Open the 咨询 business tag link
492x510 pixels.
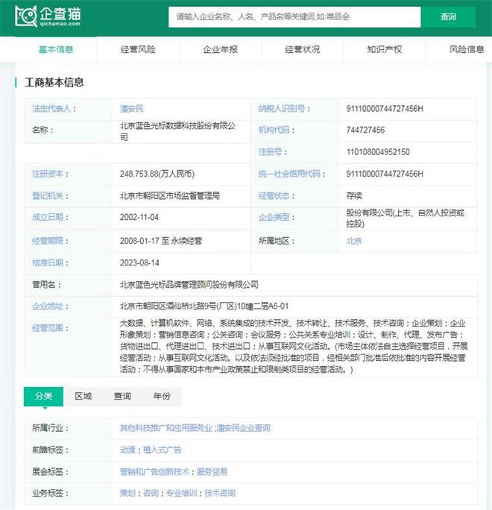pyautogui.click(x=151, y=493)
